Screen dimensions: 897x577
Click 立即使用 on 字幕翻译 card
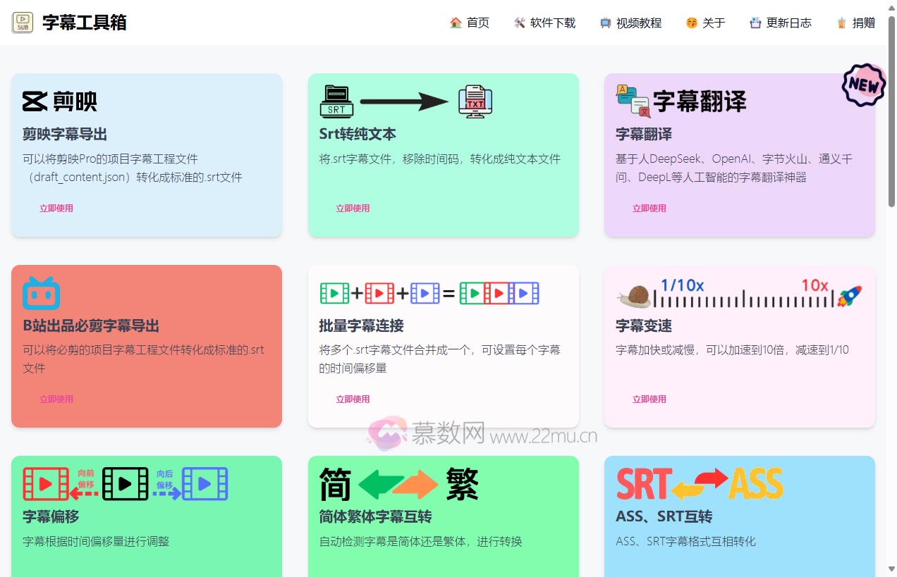pos(649,208)
